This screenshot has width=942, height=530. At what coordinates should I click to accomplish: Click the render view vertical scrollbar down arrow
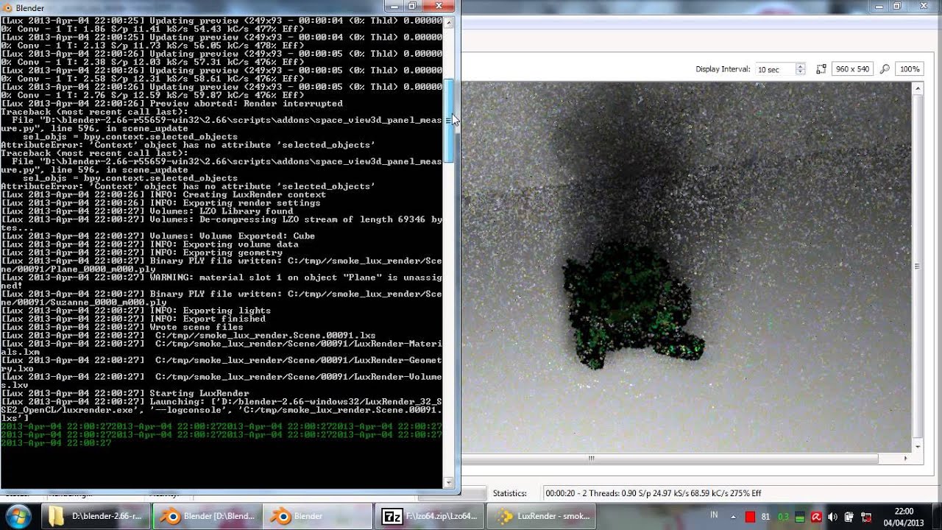coord(917,447)
